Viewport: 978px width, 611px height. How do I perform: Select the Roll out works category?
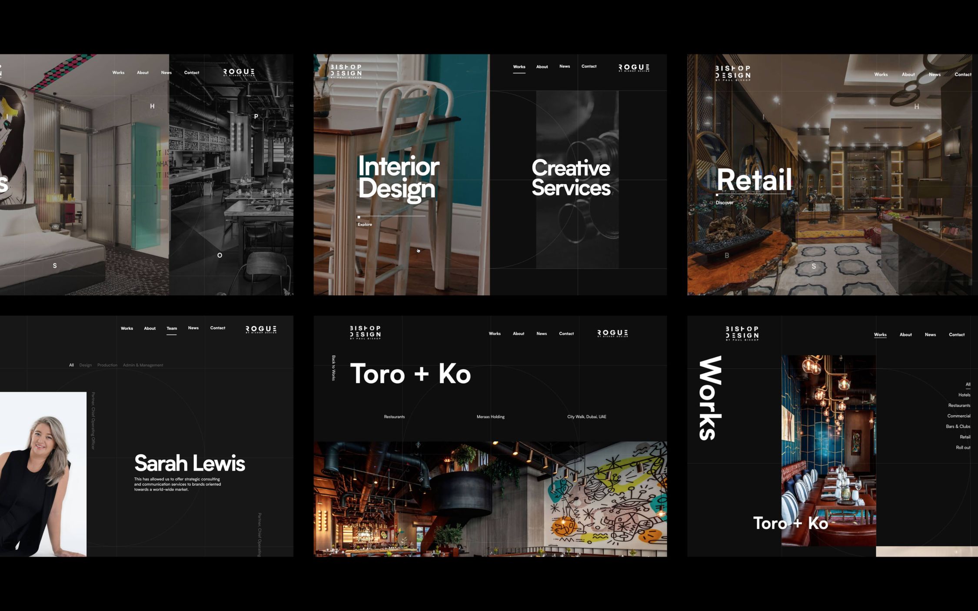pos(963,447)
